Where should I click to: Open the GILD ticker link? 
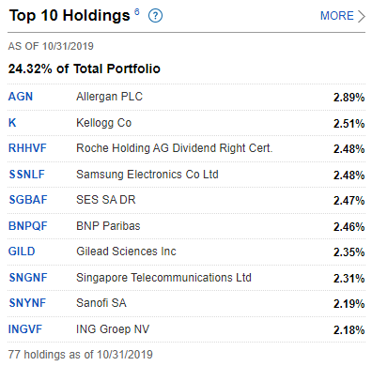click(x=22, y=252)
